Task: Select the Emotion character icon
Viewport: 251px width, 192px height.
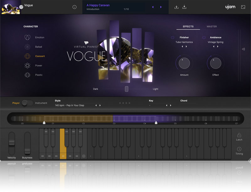Action: coord(28,37)
